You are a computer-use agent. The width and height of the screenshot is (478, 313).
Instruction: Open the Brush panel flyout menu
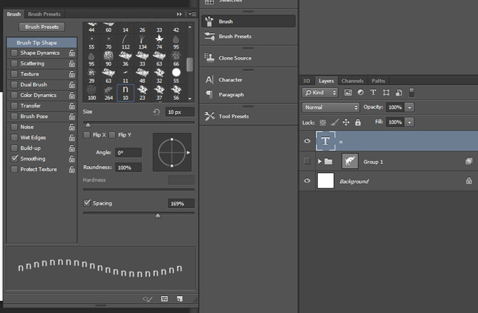click(192, 14)
